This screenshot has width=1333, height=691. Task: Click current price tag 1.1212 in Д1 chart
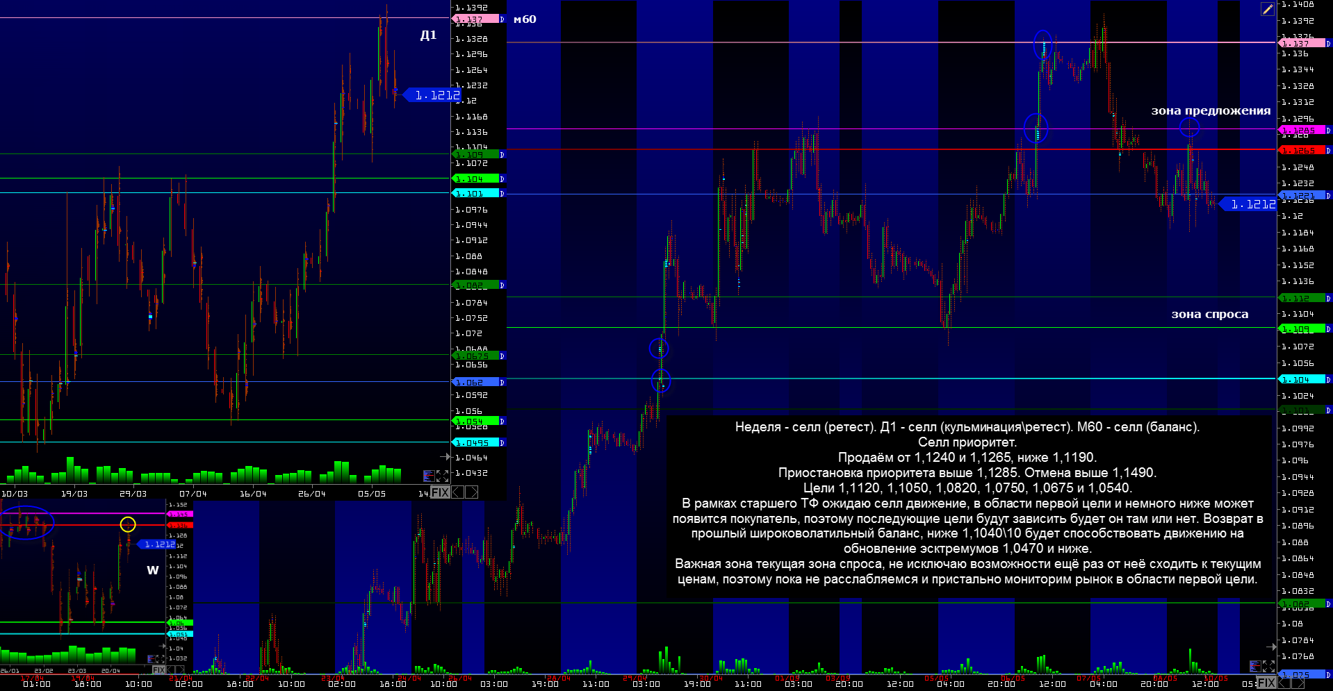(x=433, y=95)
